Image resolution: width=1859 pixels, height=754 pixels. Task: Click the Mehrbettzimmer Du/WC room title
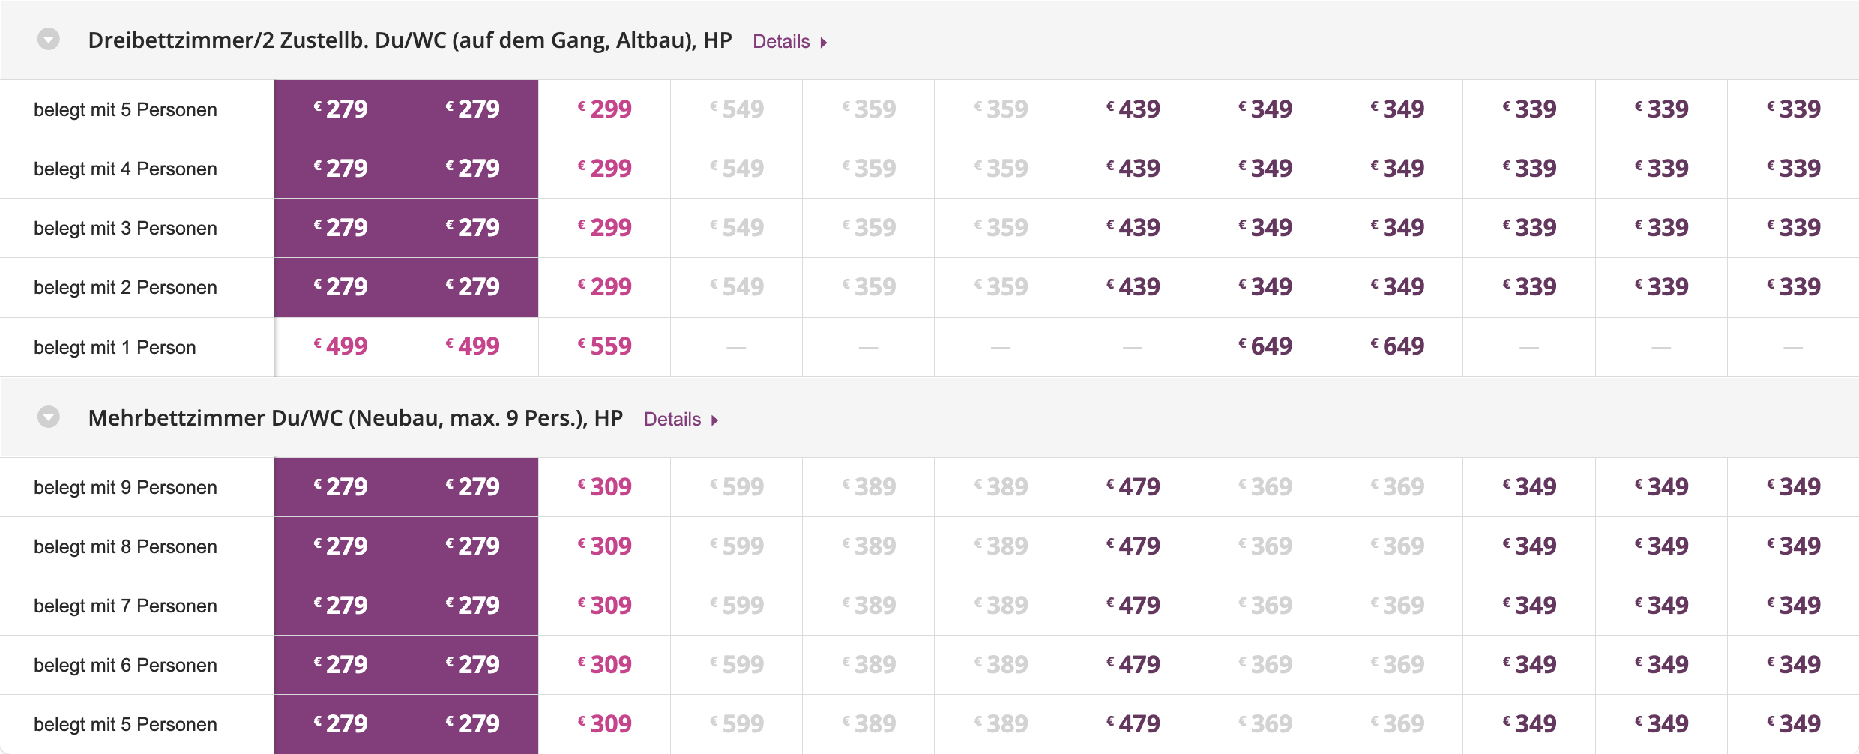(x=355, y=418)
